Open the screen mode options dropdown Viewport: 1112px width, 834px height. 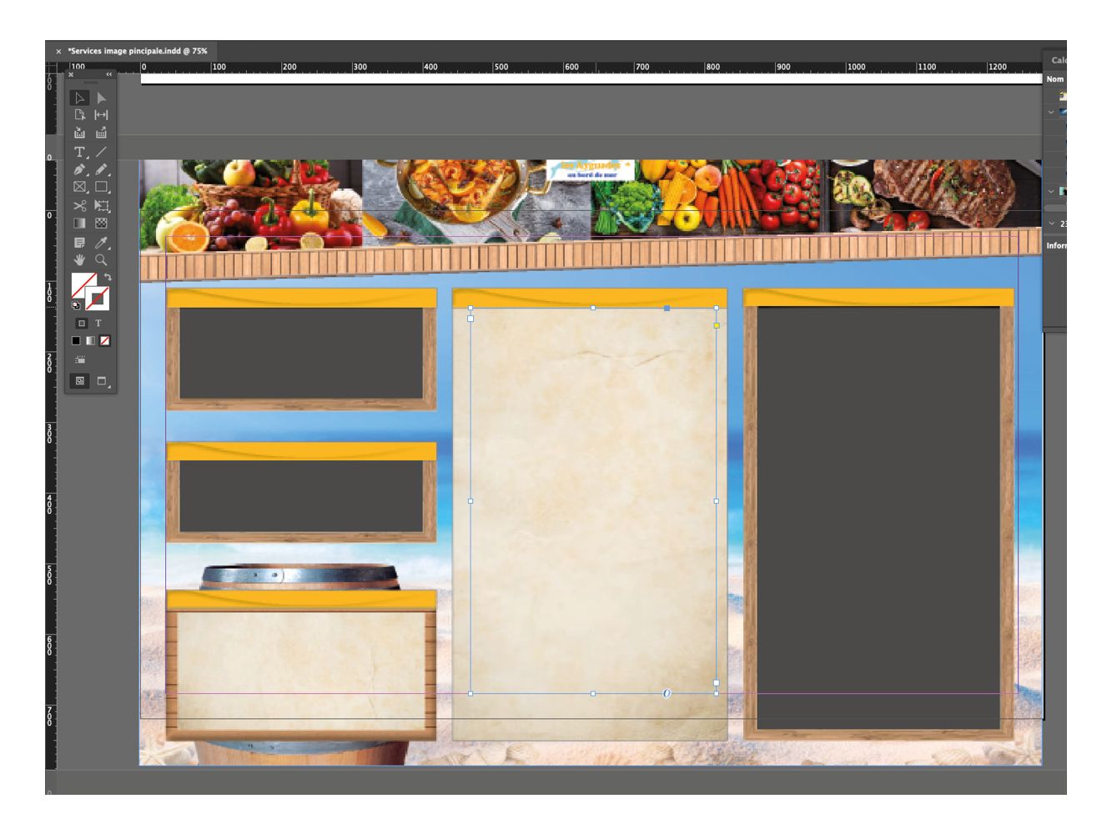point(103,381)
